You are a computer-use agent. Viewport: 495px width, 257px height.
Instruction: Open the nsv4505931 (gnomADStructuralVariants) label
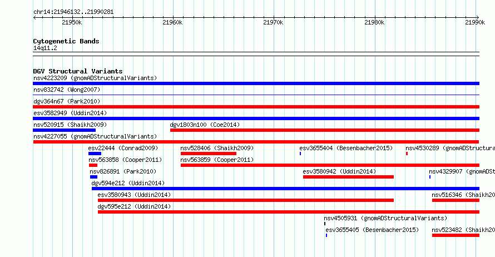click(385, 218)
